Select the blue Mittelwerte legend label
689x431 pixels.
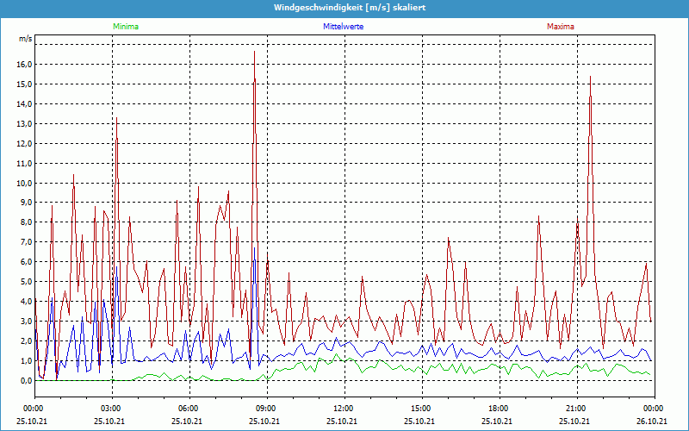[x=344, y=27]
